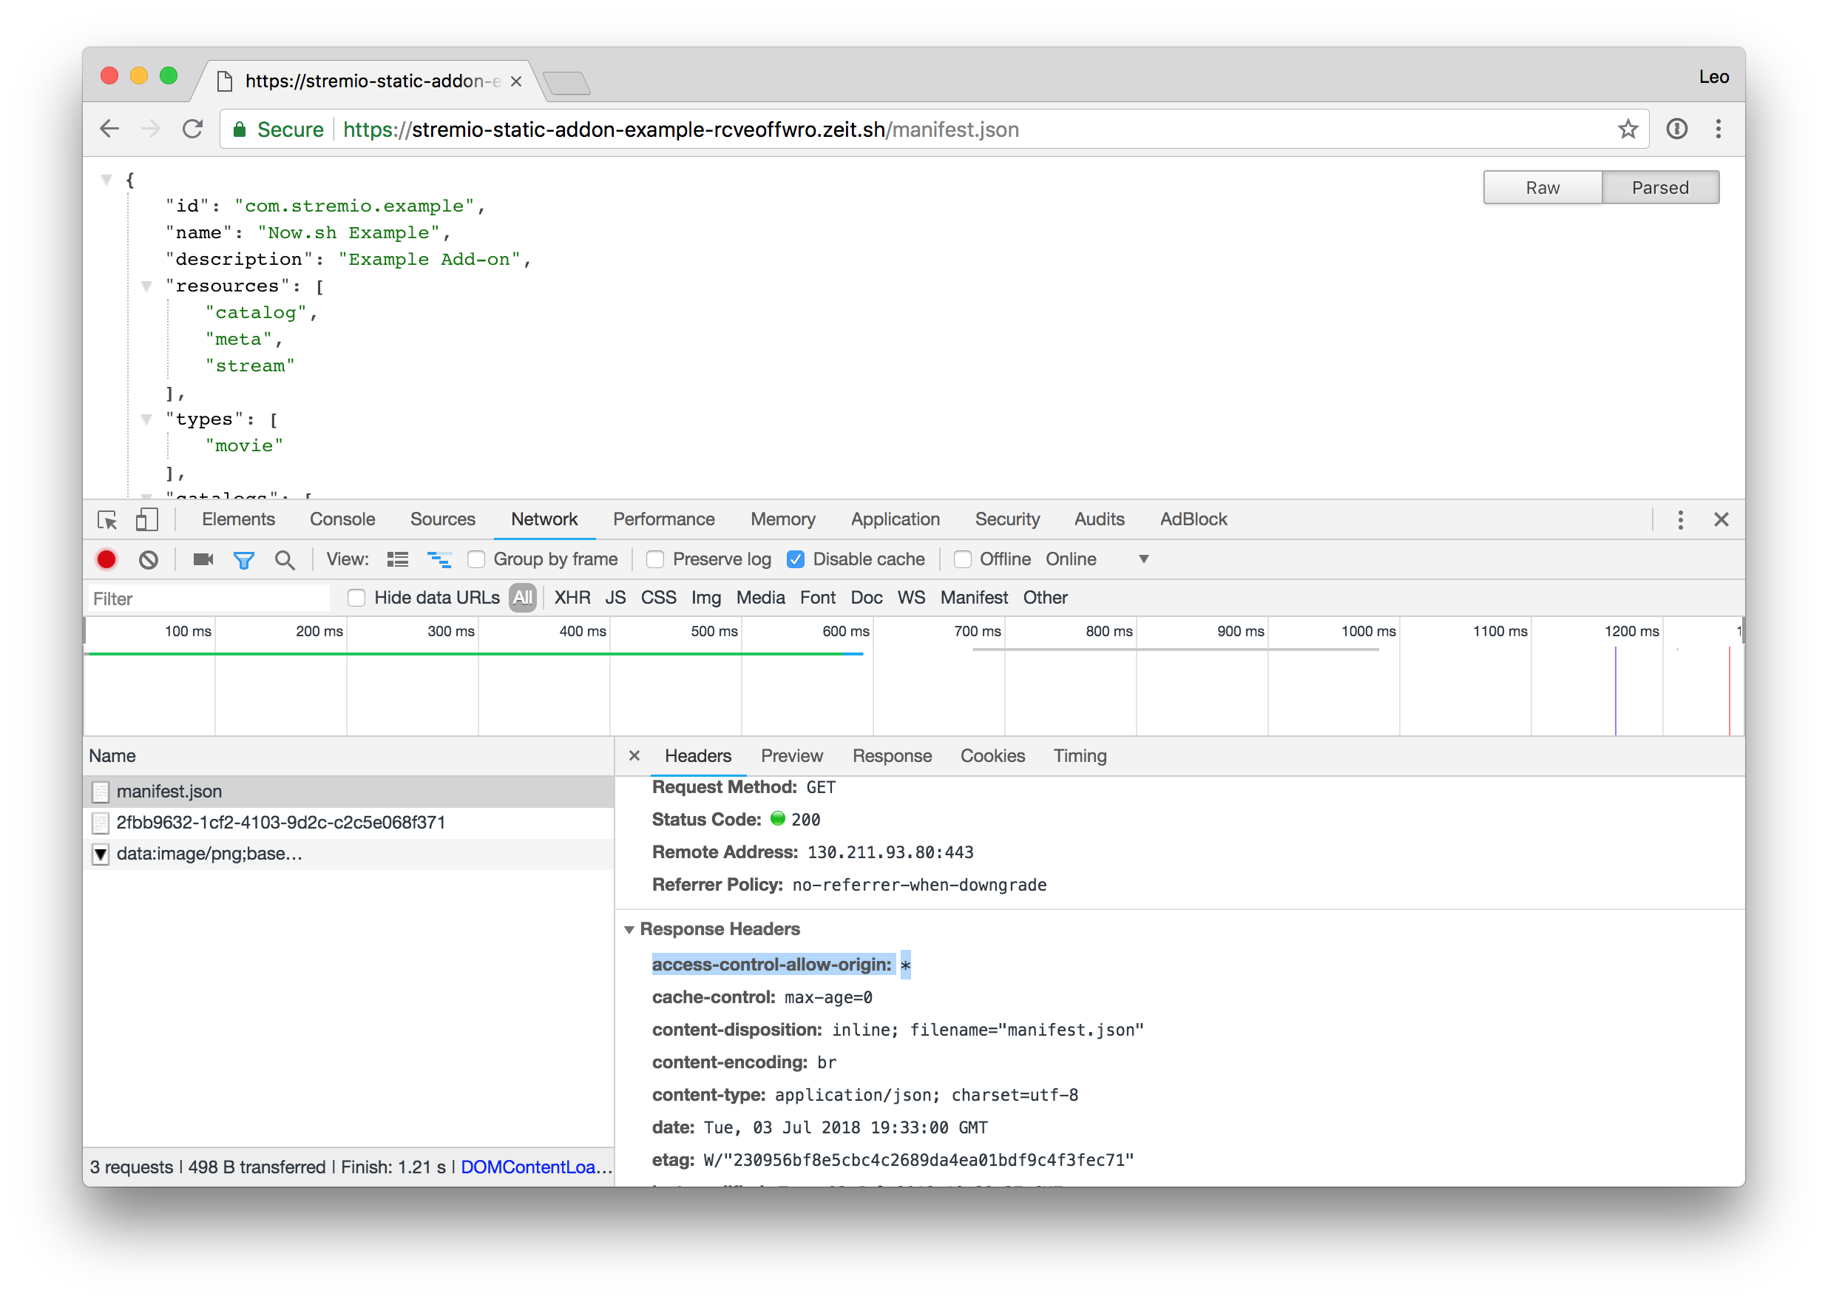The width and height of the screenshot is (1828, 1305).
Task: Uncheck Disable cache
Action: [795, 559]
